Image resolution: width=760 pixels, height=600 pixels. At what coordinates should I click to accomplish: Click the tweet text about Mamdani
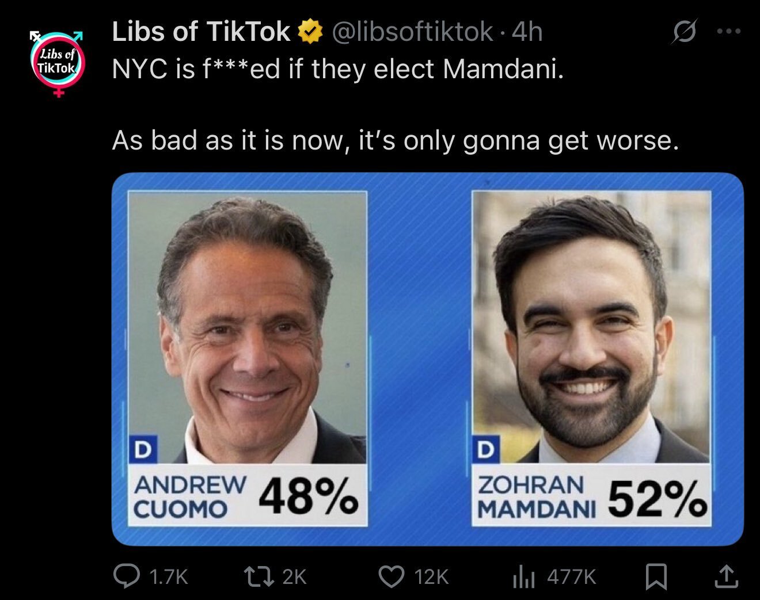point(396,104)
